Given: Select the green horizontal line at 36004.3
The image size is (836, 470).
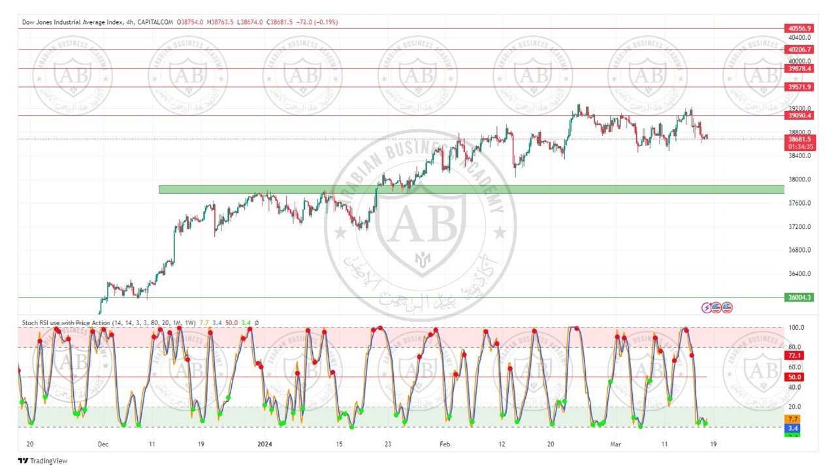Looking at the screenshot, I should pyautogui.click(x=401, y=297).
